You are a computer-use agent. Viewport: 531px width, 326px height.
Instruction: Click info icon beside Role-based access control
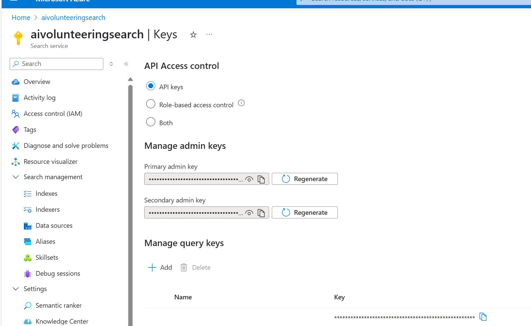242,103
